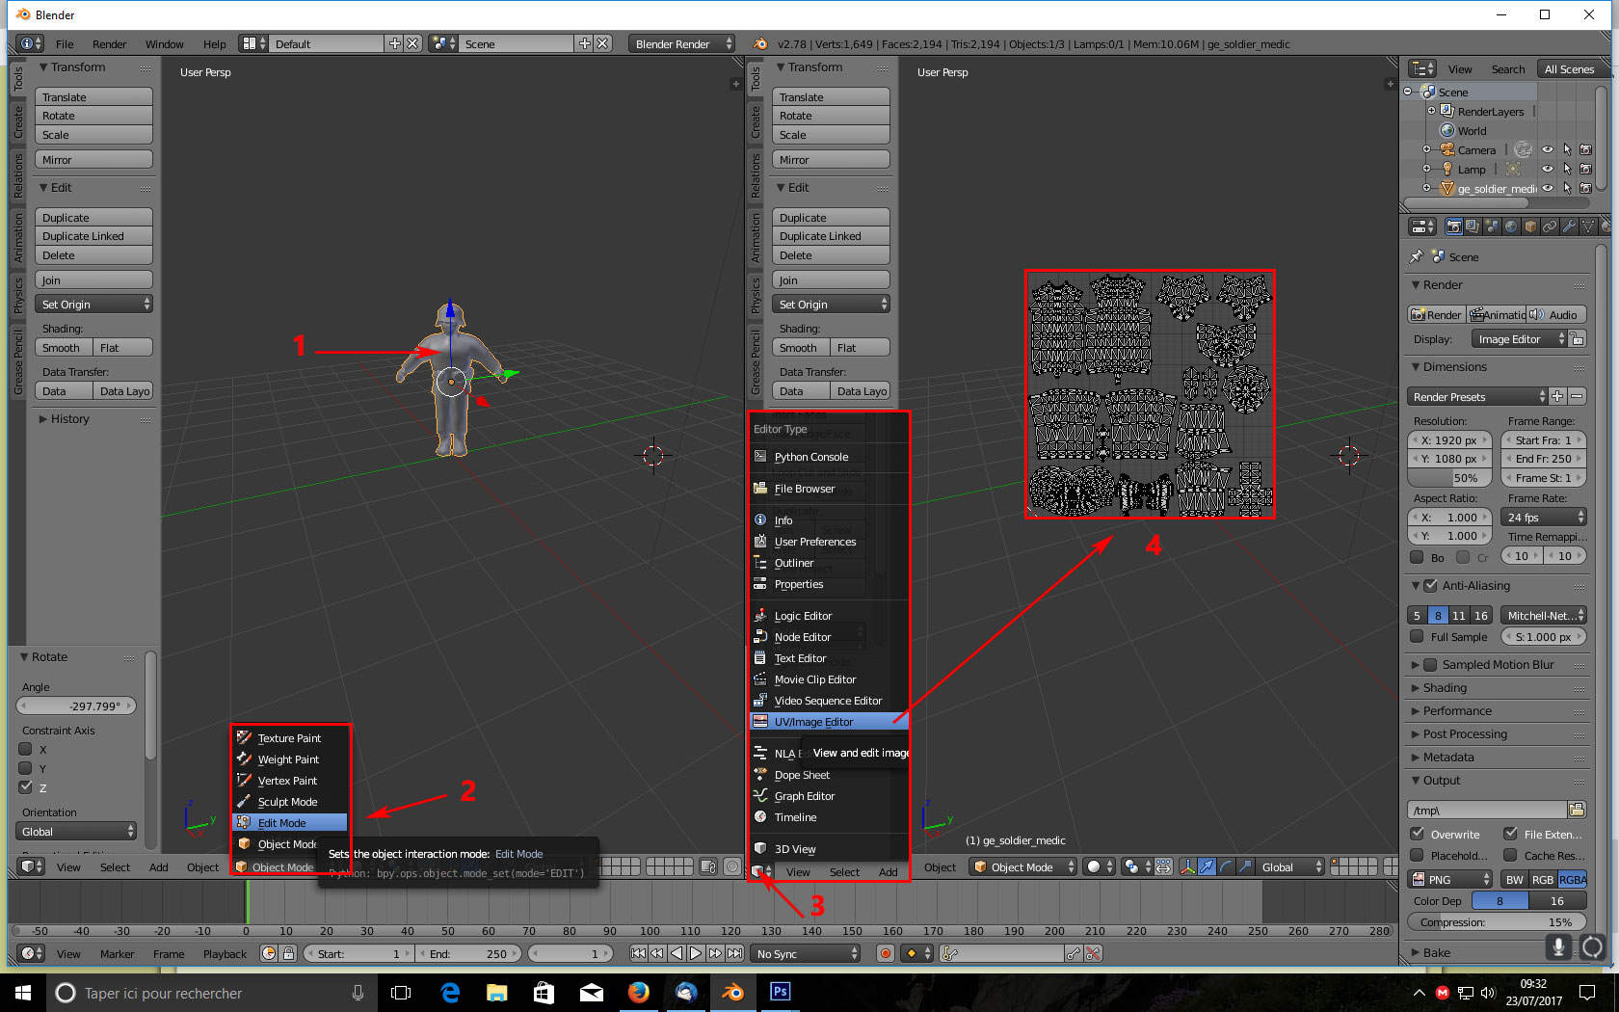Toggle Lamp visibility eye in outliner

[1548, 169]
